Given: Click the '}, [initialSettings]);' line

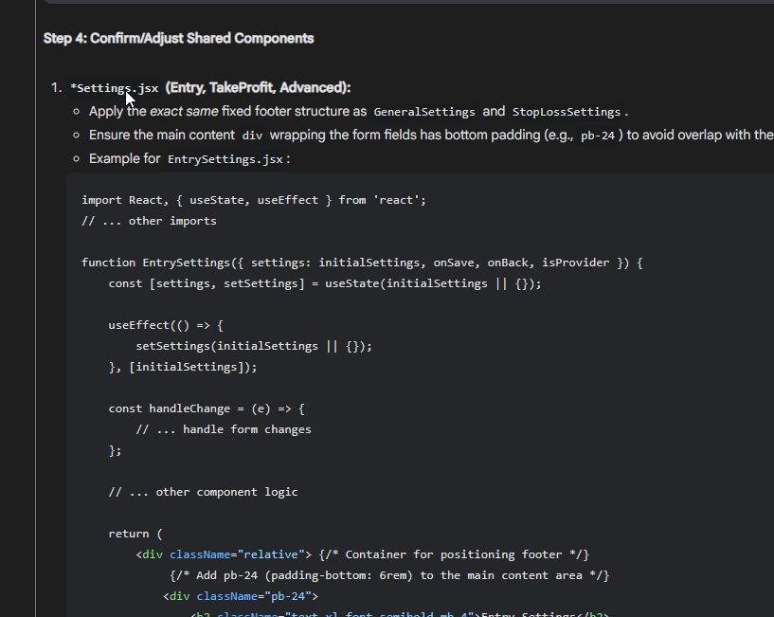Looking at the screenshot, I should [183, 367].
